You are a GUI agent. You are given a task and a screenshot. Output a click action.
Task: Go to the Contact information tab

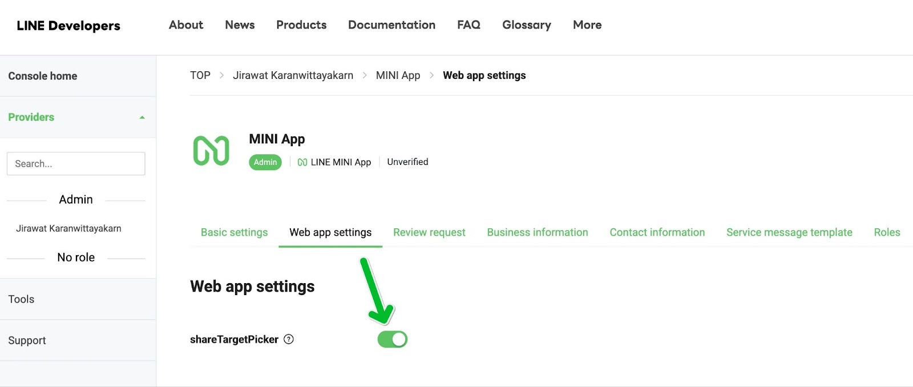point(657,232)
